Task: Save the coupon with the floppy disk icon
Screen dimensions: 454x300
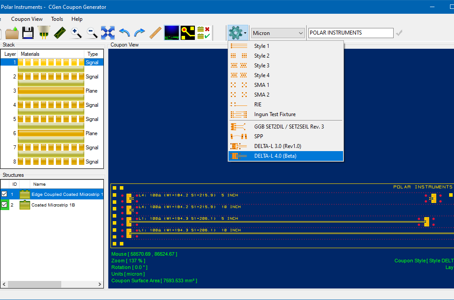Action: point(28,33)
